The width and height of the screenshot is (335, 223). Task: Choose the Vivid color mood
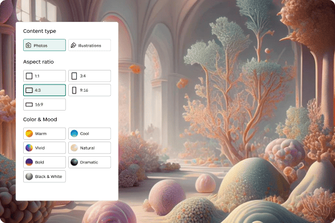[x=44, y=148]
